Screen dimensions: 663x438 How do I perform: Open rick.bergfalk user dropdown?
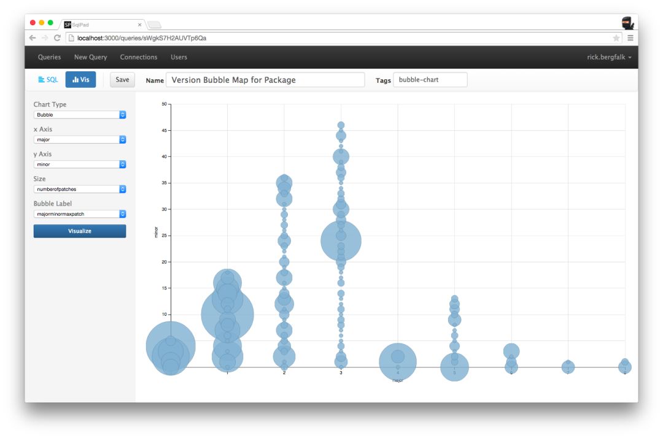609,57
